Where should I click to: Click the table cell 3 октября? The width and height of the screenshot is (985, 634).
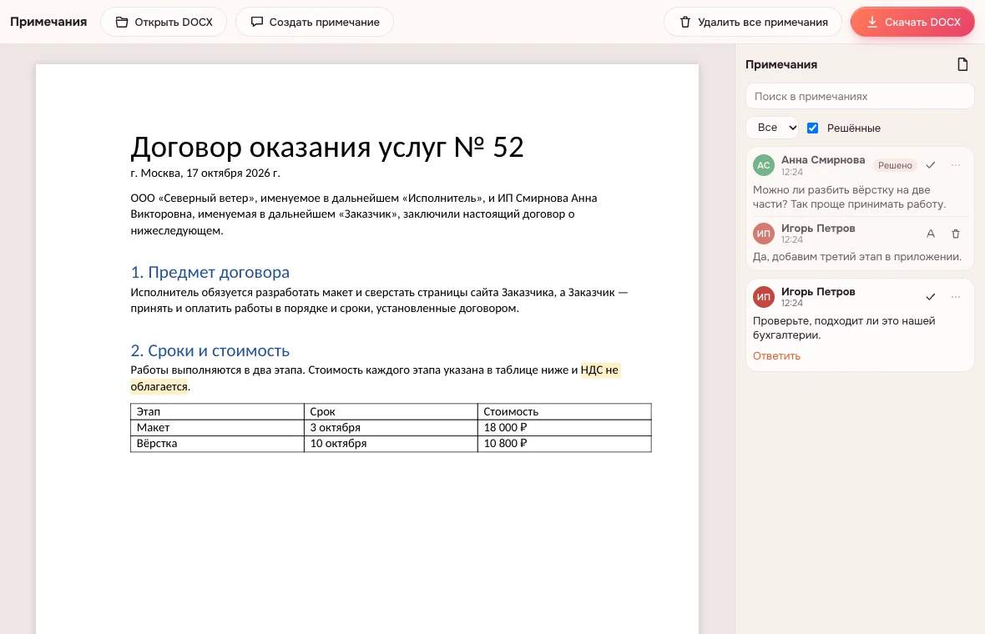click(x=391, y=427)
